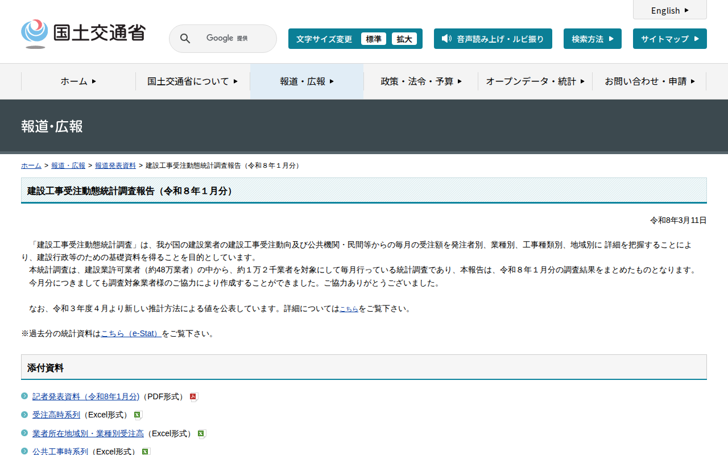Open the サイトマップ button
The height and width of the screenshot is (455, 728).
[x=669, y=39]
